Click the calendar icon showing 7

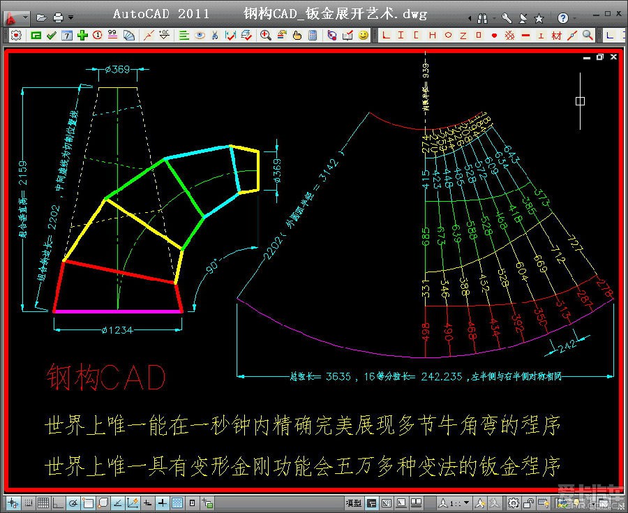[67, 36]
